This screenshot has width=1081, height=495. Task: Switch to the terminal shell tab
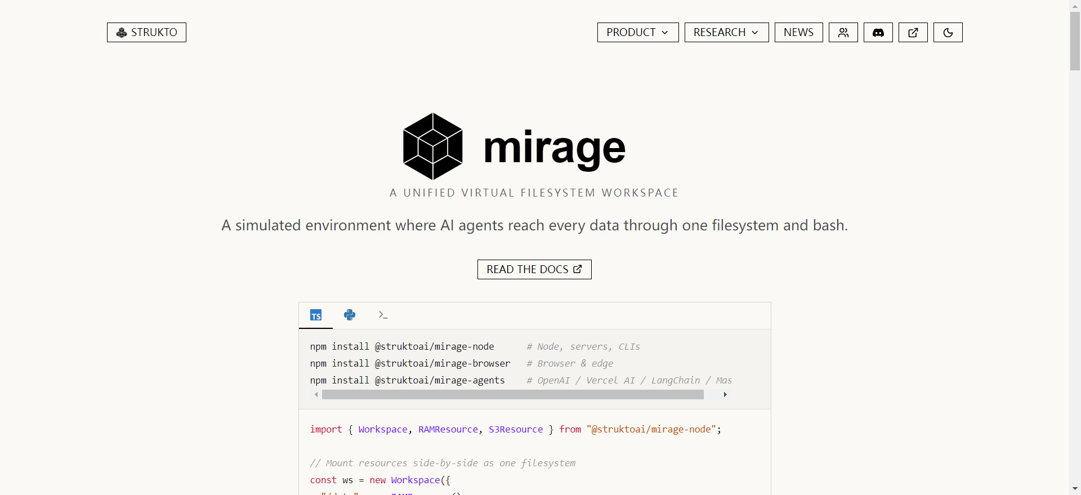coord(383,315)
